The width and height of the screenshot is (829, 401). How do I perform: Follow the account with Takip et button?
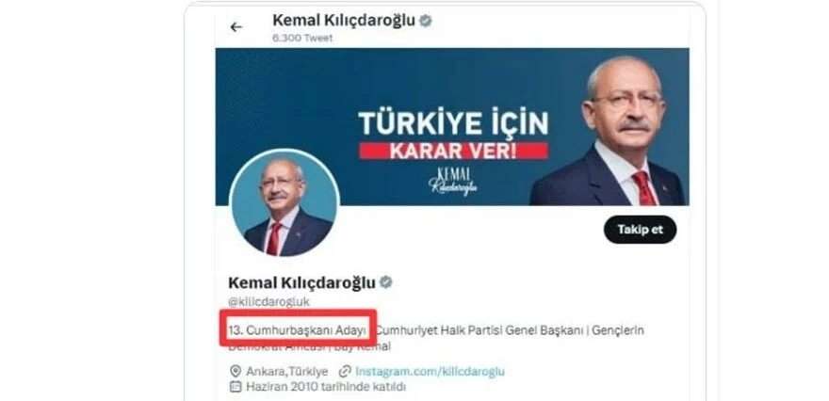click(640, 230)
